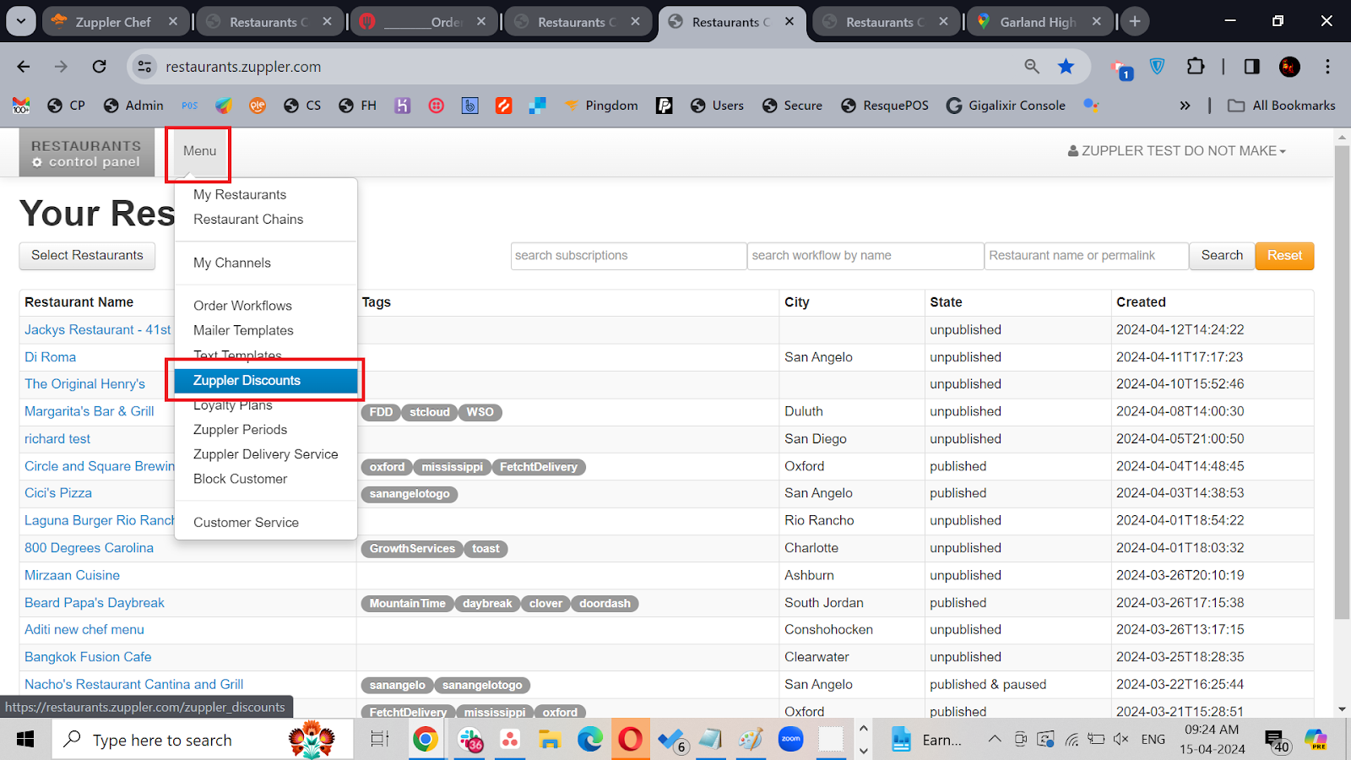The image size is (1351, 760).
Task: Toggle the browser side panel
Action: tap(1252, 67)
